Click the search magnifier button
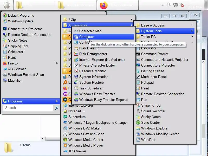208x156 pixels. 57,108
